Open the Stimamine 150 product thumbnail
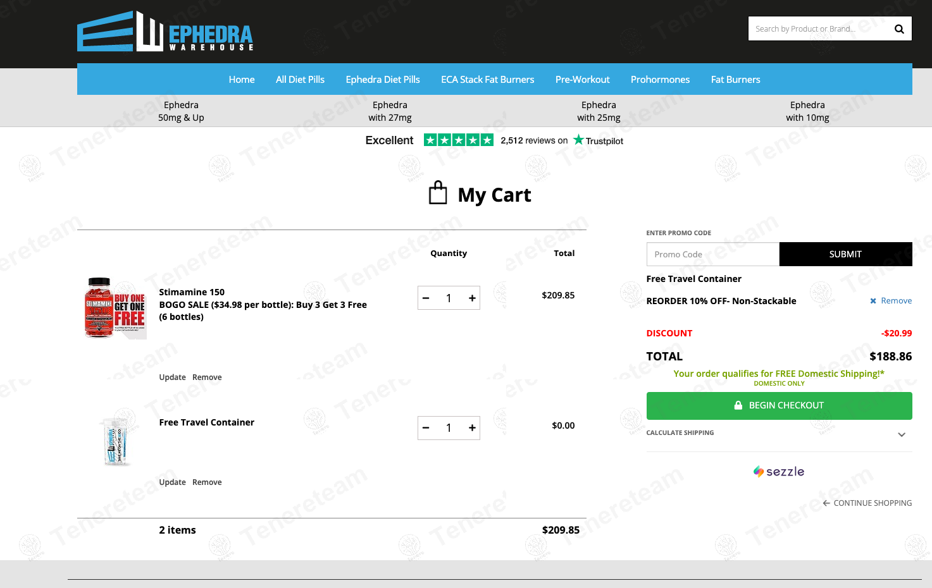 click(x=115, y=308)
